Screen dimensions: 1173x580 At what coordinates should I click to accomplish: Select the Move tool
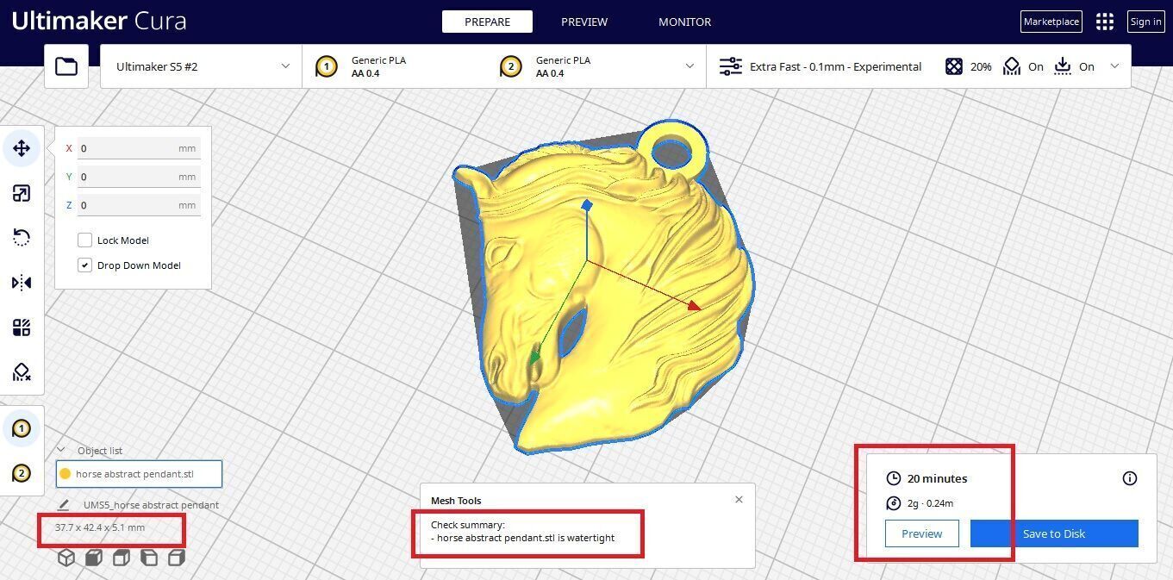tap(22, 148)
